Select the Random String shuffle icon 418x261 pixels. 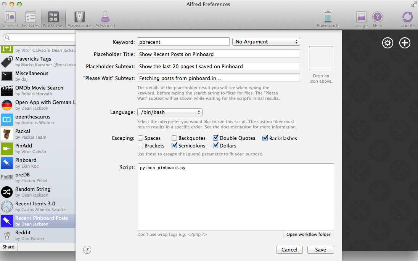(6, 192)
